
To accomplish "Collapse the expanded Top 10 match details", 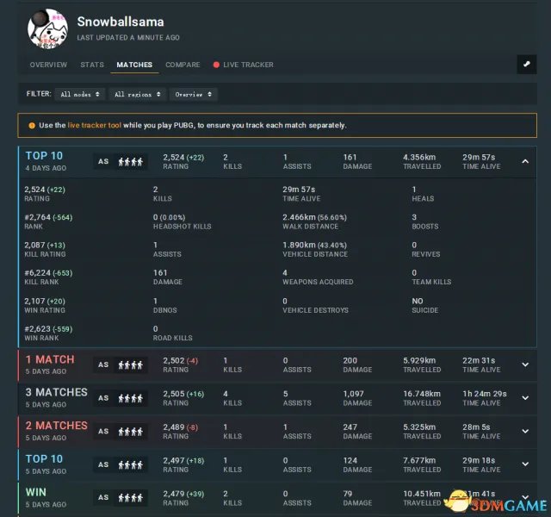I will (525, 161).
